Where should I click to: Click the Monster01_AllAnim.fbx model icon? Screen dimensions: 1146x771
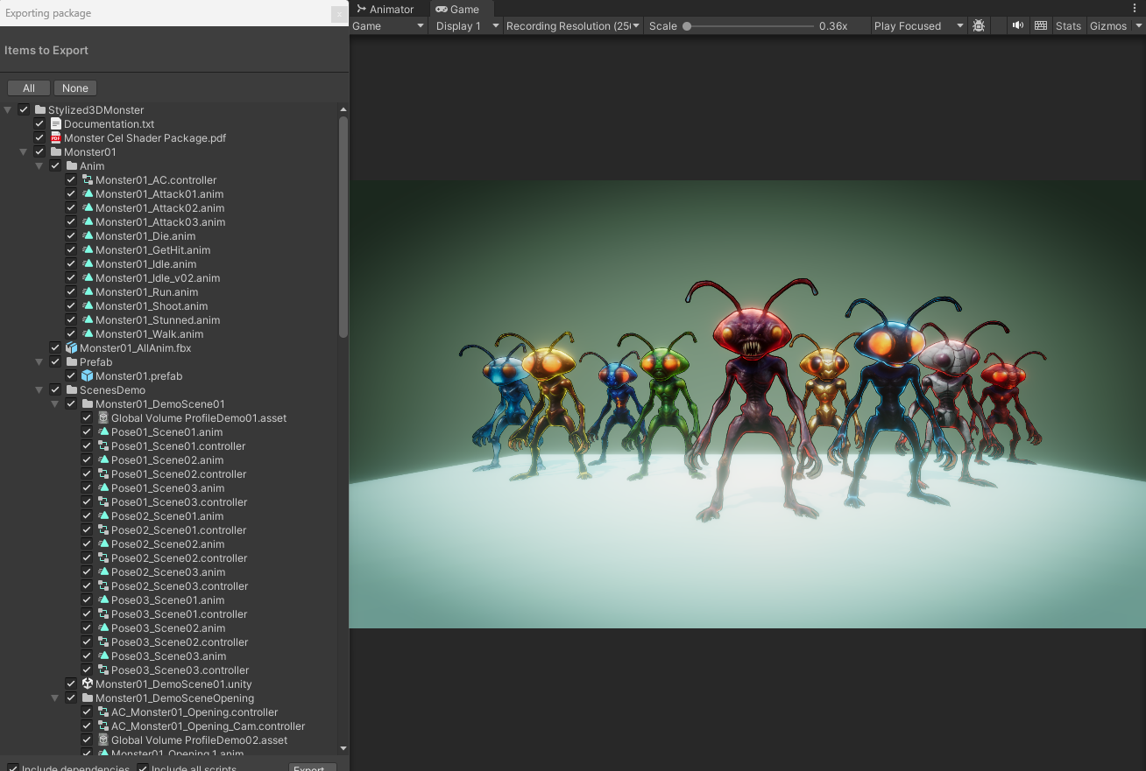72,348
